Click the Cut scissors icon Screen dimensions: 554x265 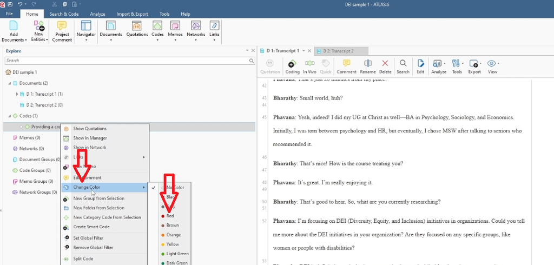(x=54, y=4)
